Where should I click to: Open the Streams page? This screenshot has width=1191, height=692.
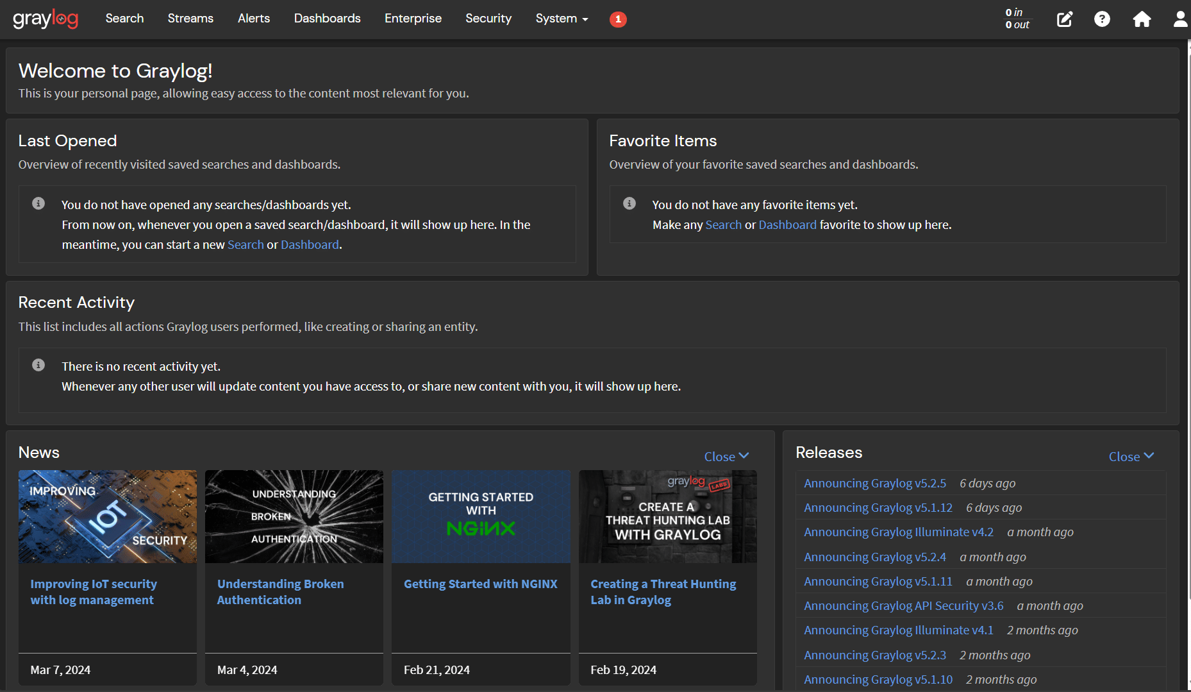coord(190,19)
